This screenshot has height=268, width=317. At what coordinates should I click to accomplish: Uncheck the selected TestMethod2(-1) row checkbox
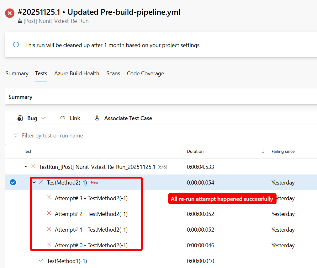click(x=13, y=182)
